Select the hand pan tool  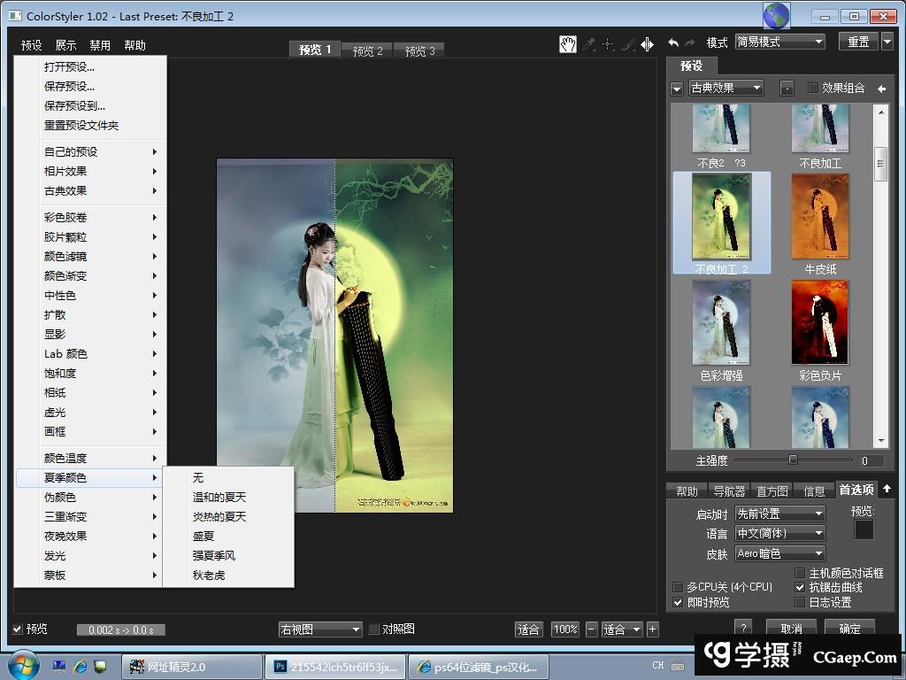pos(567,44)
